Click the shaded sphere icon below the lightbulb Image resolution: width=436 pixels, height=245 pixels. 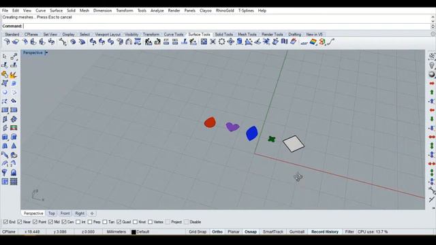point(431,74)
